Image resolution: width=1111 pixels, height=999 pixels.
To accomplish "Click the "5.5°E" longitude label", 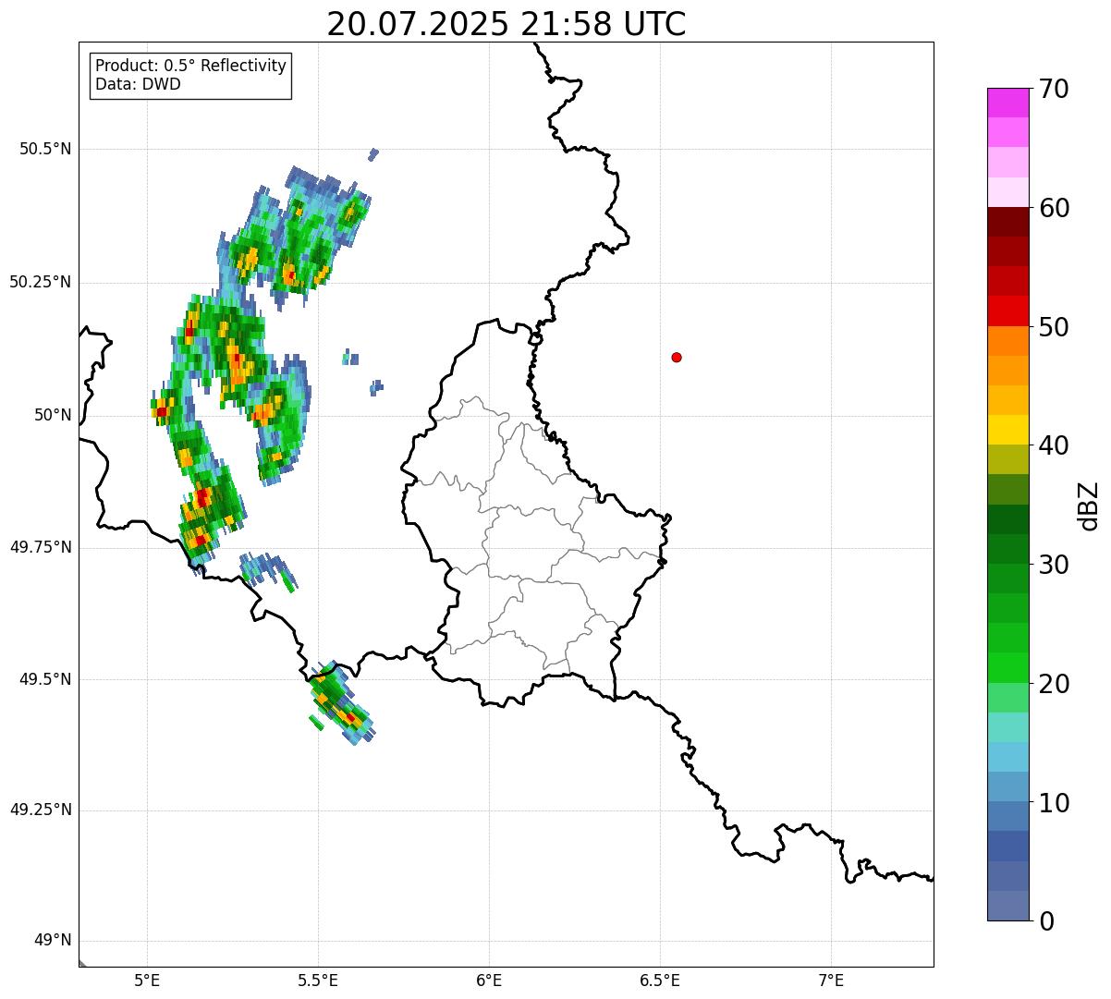I will click(x=318, y=980).
